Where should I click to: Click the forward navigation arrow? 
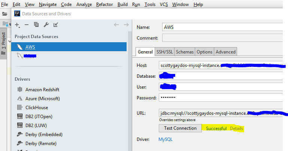[126, 25]
